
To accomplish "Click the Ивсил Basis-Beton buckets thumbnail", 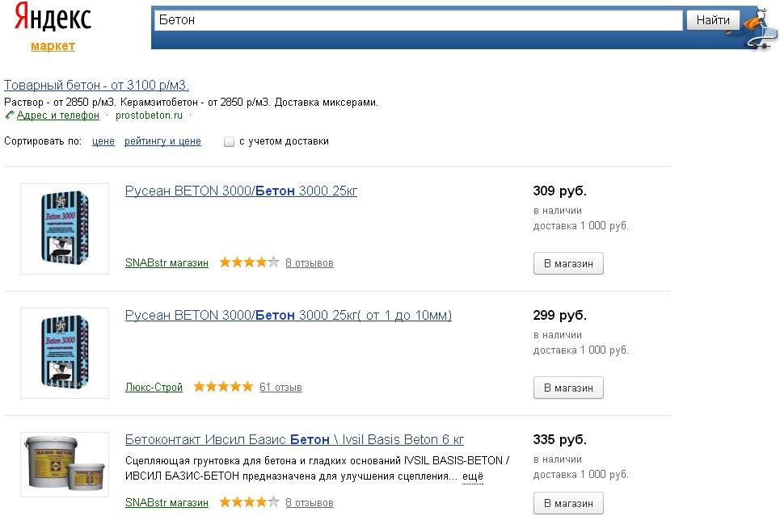I will tap(65, 464).
